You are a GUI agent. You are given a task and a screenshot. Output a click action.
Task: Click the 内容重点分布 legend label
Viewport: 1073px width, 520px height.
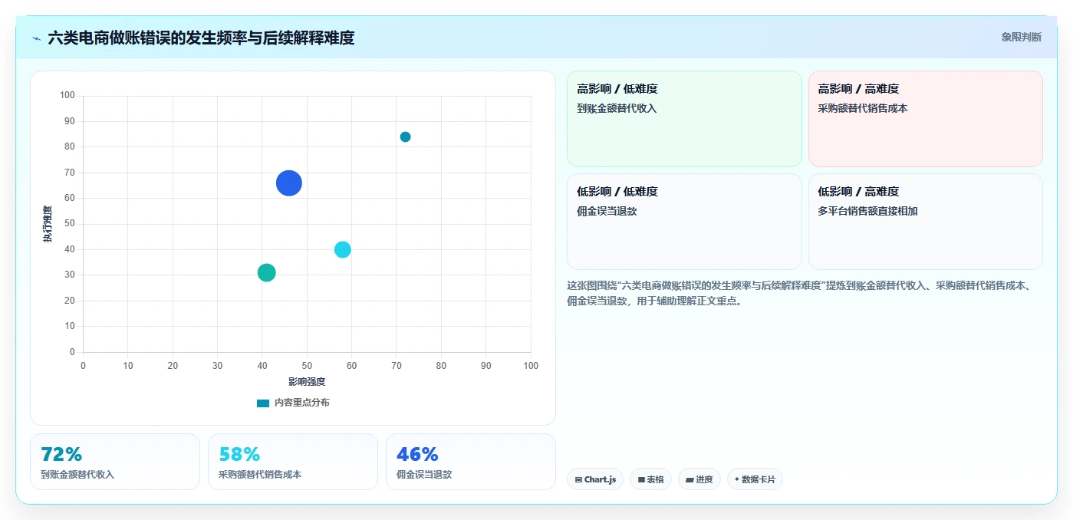point(302,403)
